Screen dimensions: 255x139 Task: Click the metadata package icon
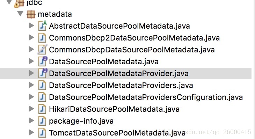tap(31, 14)
